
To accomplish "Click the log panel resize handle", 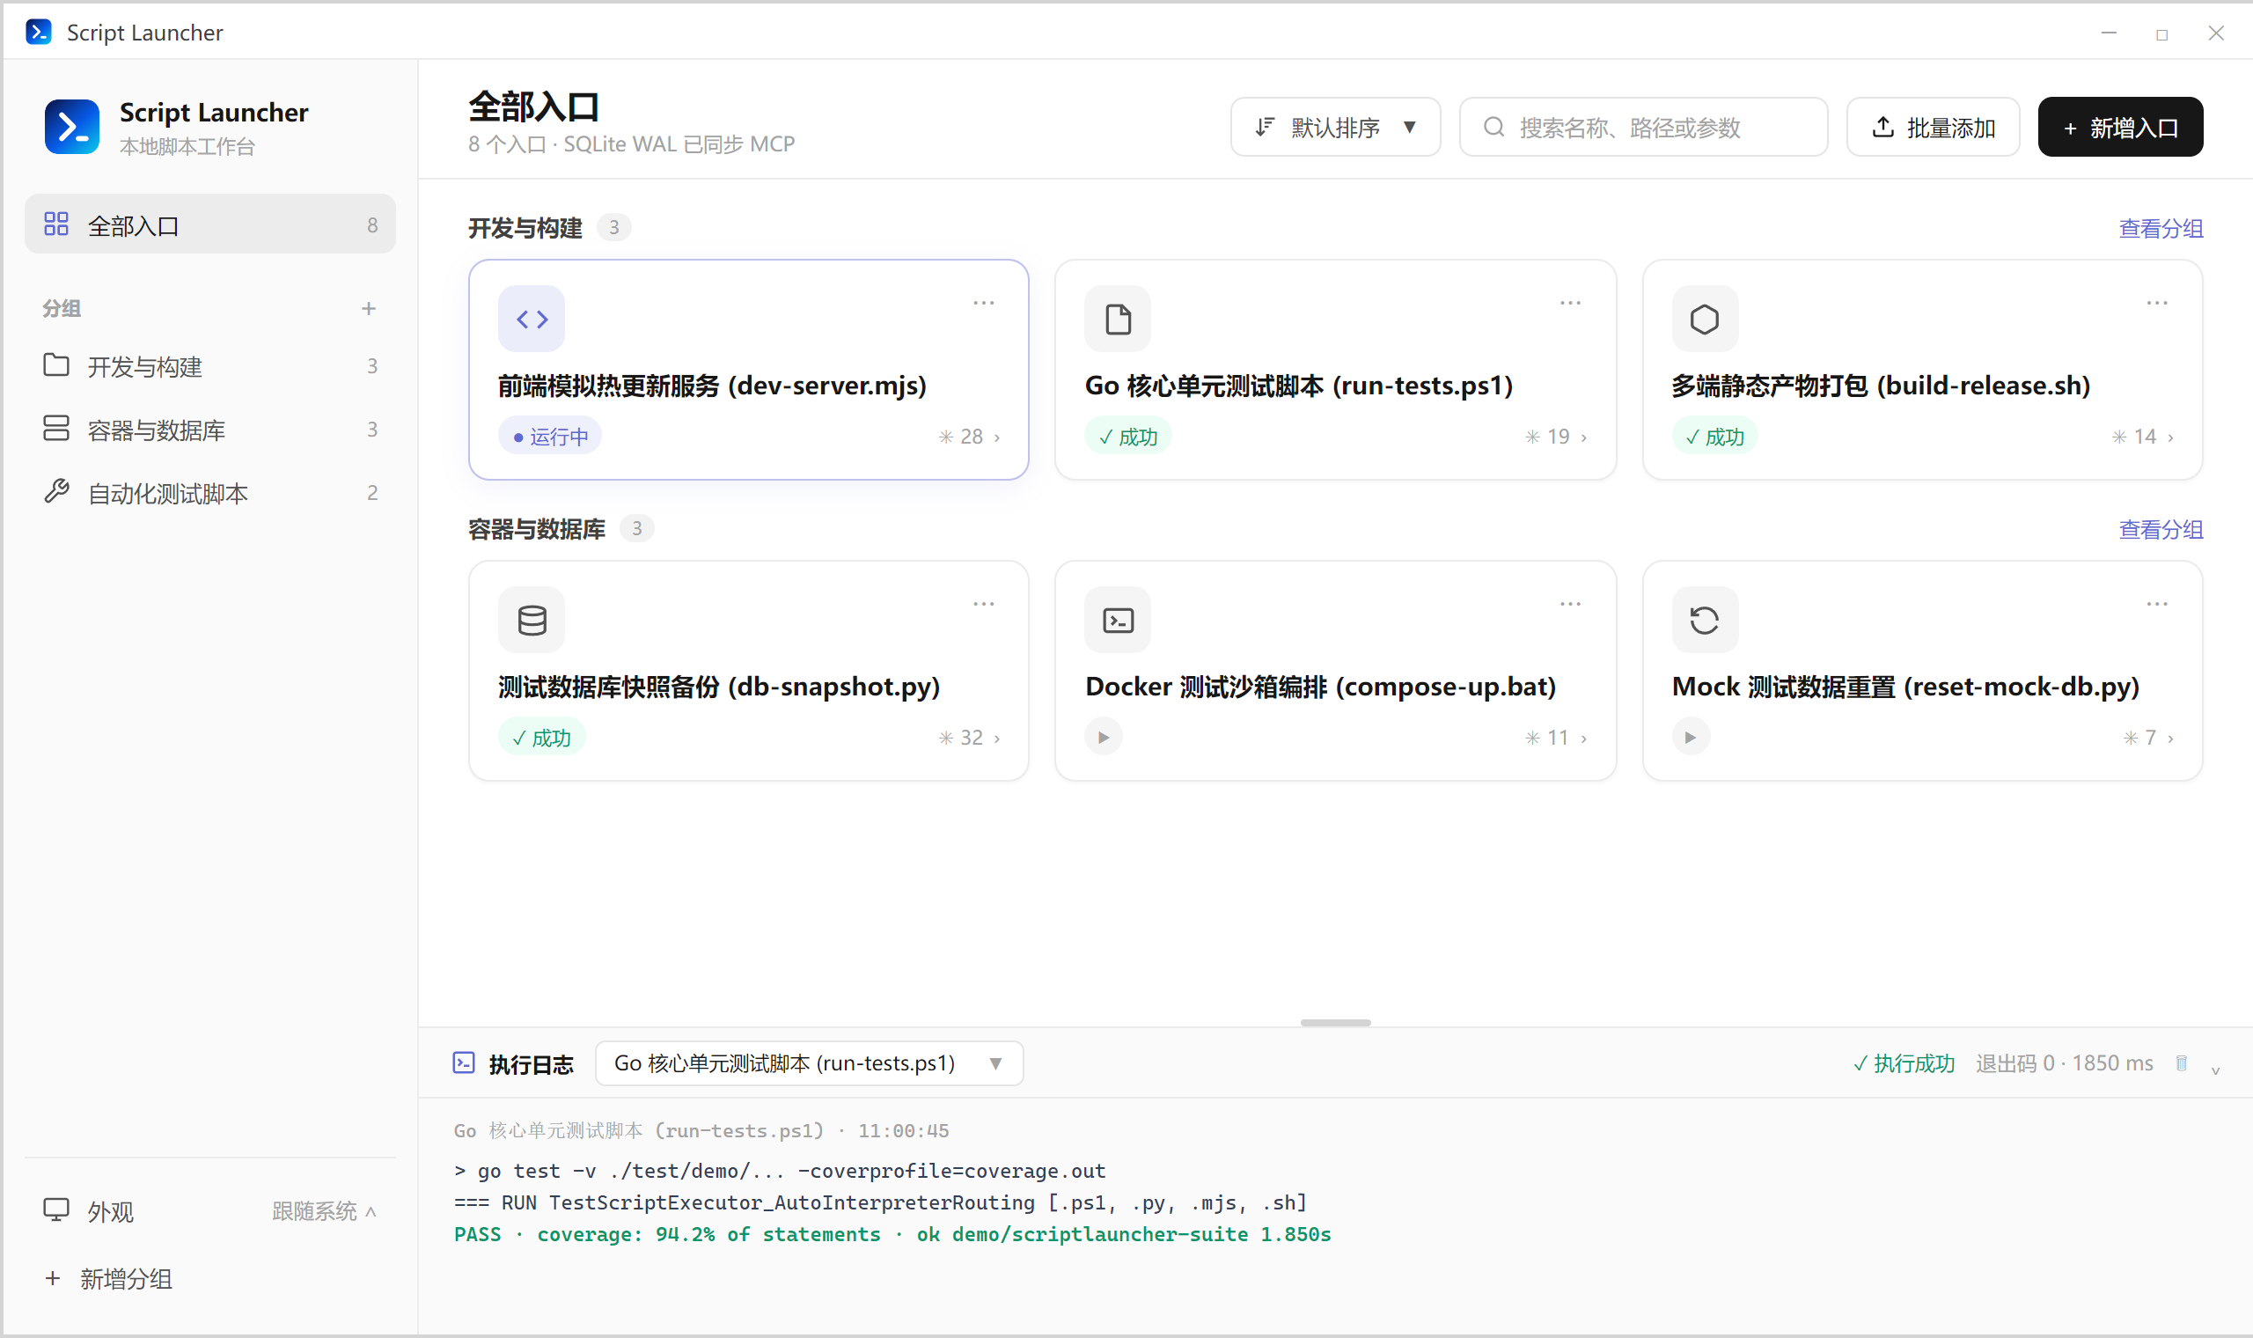I will tap(1335, 1023).
